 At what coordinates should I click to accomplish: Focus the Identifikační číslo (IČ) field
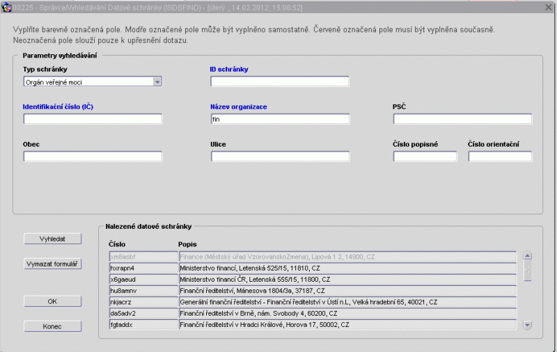pos(93,119)
